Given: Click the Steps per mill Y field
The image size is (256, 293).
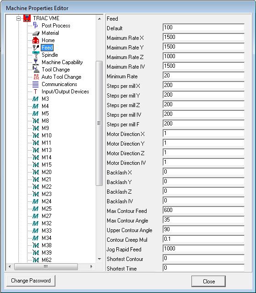Looking at the screenshot, I should tap(203, 95).
